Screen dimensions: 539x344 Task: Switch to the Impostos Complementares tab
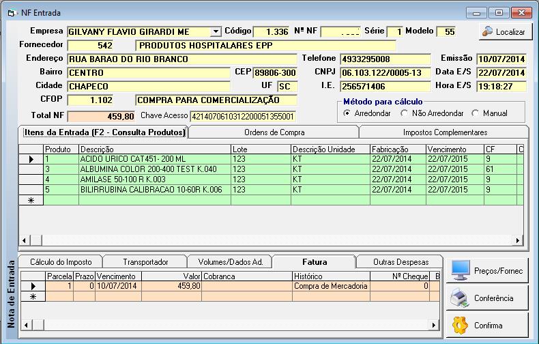click(x=445, y=132)
